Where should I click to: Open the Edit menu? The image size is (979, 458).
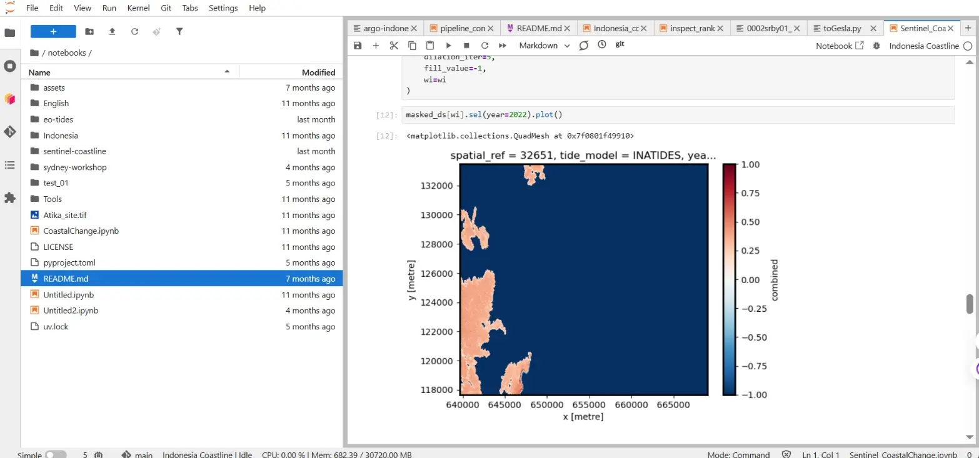[x=56, y=8]
